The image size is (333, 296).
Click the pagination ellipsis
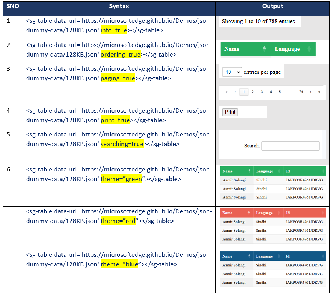click(290, 92)
